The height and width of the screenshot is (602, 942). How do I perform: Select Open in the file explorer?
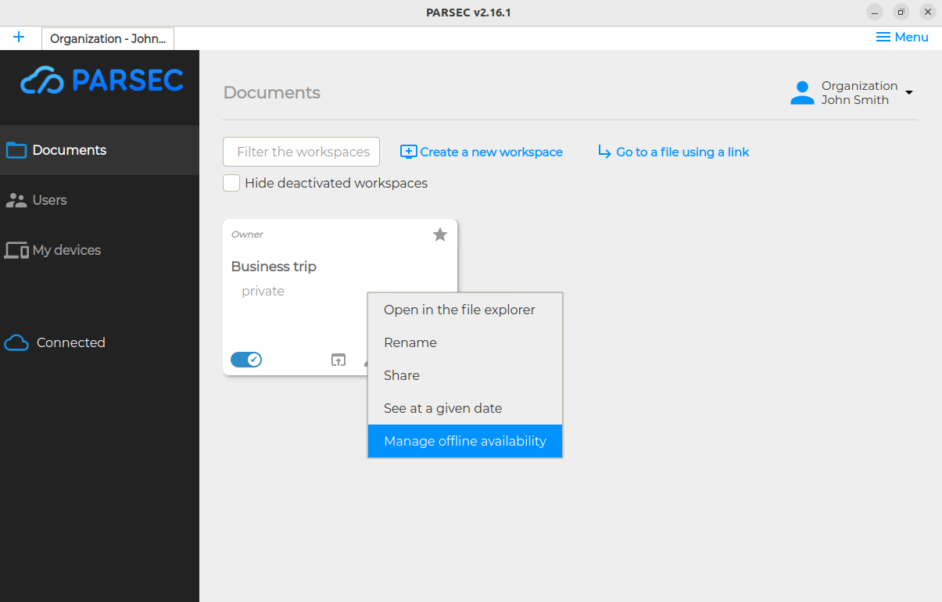click(465, 310)
